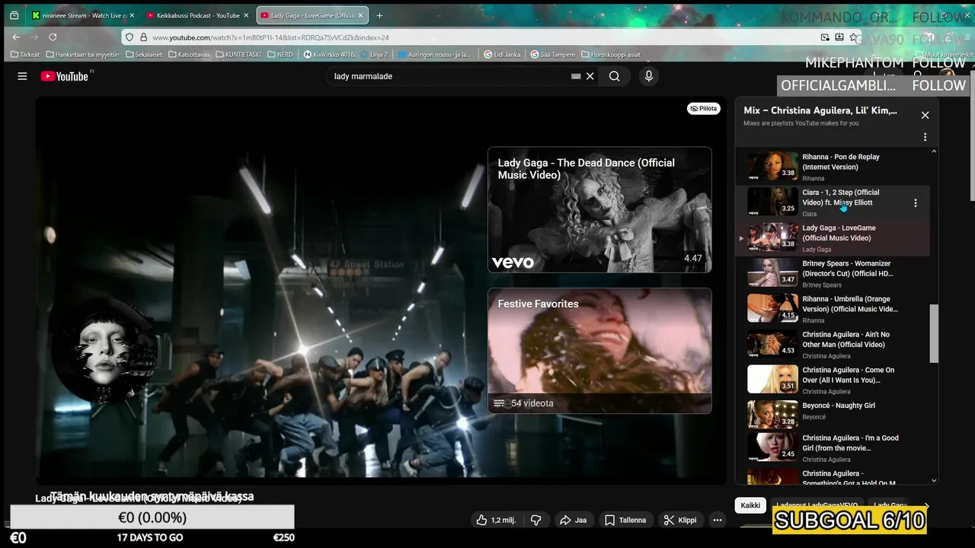
Task: Open the Sekalaiset bookmark folder
Action: (144, 55)
